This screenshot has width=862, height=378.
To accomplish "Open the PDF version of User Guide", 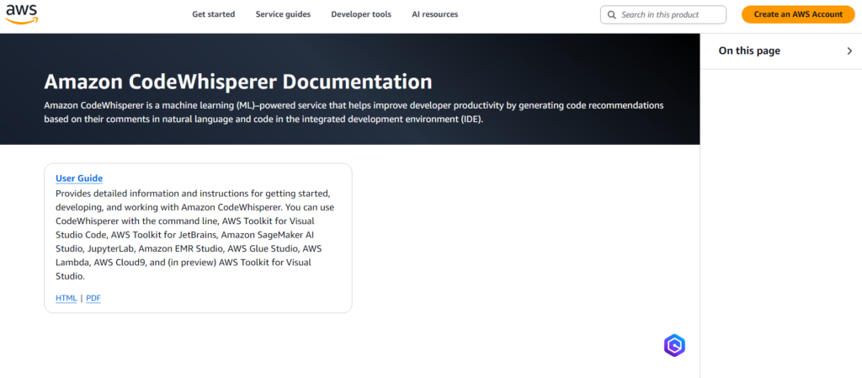I will 93,298.
